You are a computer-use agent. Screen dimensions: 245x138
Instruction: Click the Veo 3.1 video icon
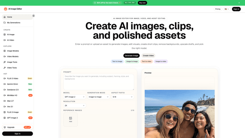5,107
